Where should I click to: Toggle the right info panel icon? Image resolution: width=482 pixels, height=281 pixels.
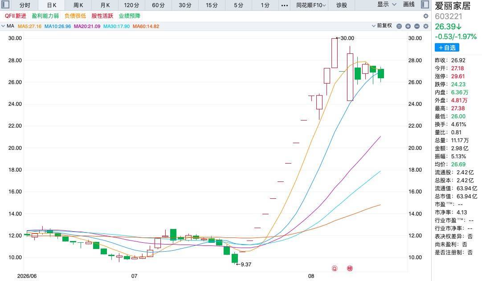[x=425, y=4]
